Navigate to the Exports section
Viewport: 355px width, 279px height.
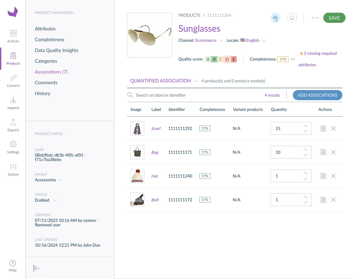[13, 125]
